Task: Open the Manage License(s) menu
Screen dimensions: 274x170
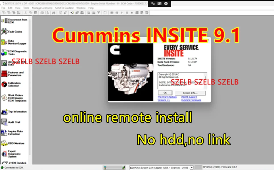Action: click(42, 8)
